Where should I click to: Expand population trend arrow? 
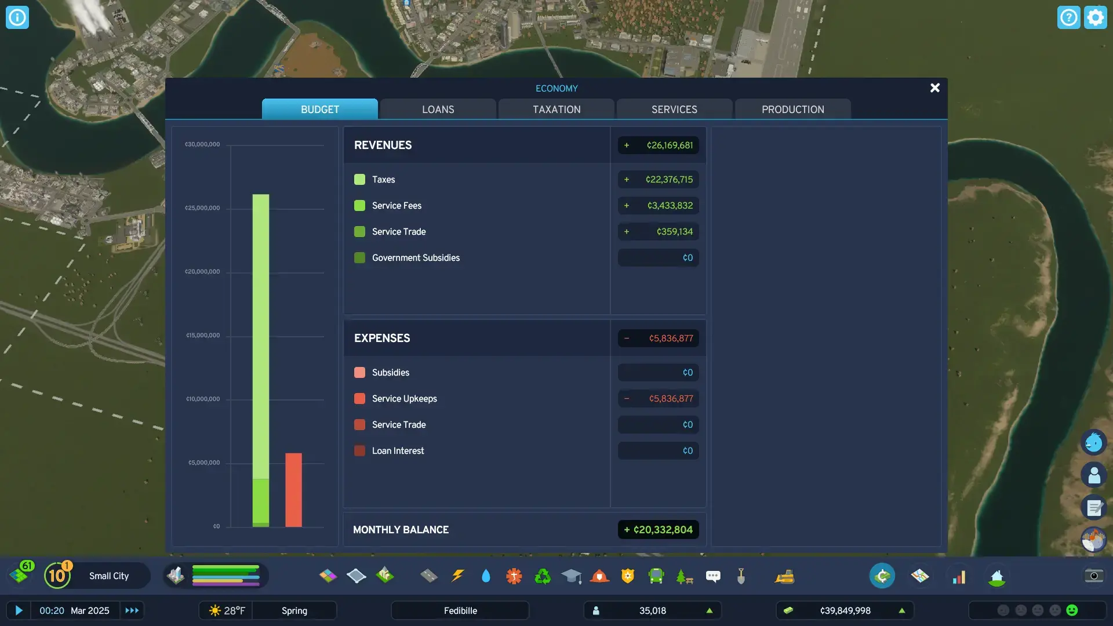[x=709, y=610]
